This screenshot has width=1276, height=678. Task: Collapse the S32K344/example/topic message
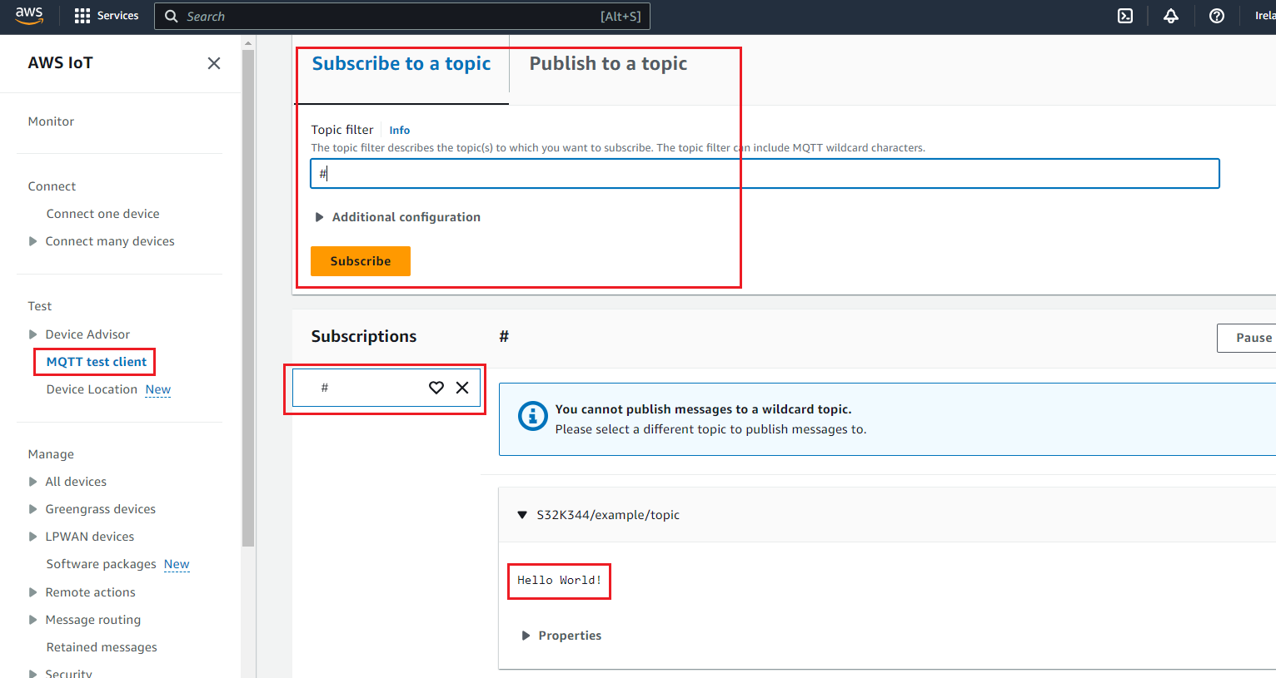tap(522, 515)
